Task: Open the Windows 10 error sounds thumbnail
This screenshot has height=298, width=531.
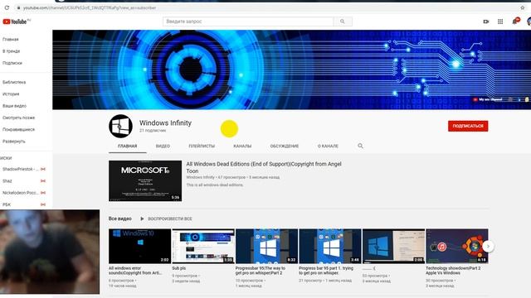Action: tap(139, 247)
